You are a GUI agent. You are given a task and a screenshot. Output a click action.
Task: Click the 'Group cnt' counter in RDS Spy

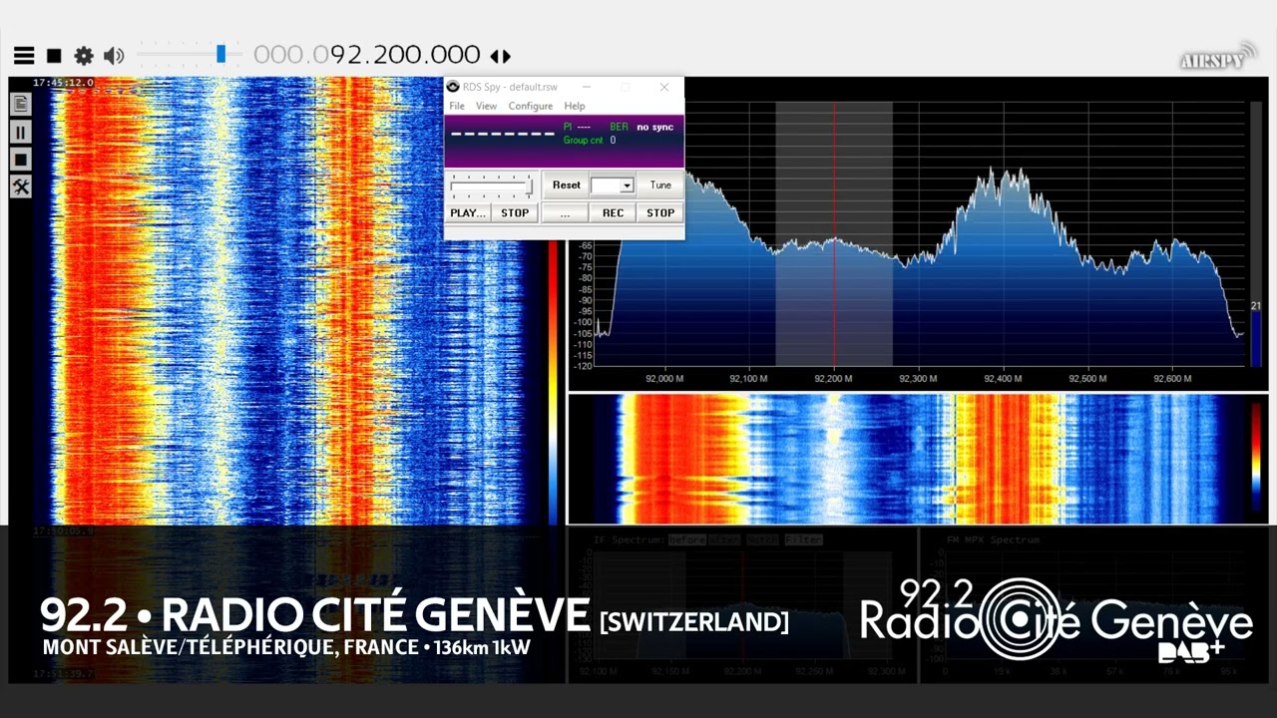point(589,141)
